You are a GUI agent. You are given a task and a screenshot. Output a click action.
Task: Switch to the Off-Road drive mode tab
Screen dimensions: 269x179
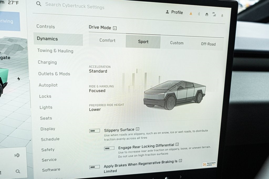click(208, 44)
